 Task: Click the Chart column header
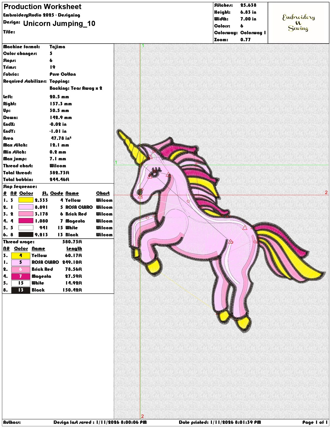coord(103,193)
